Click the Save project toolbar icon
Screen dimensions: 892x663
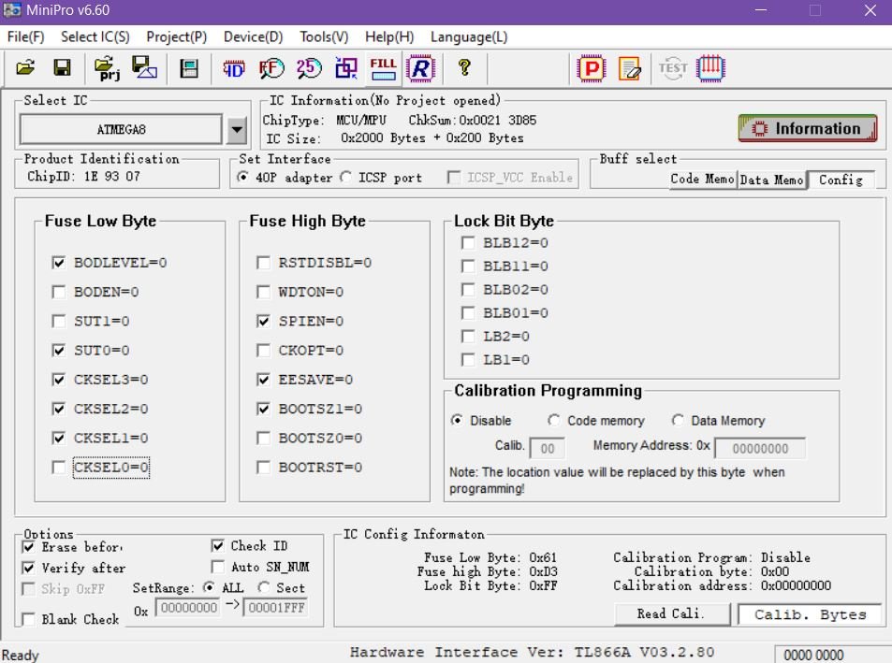144,68
